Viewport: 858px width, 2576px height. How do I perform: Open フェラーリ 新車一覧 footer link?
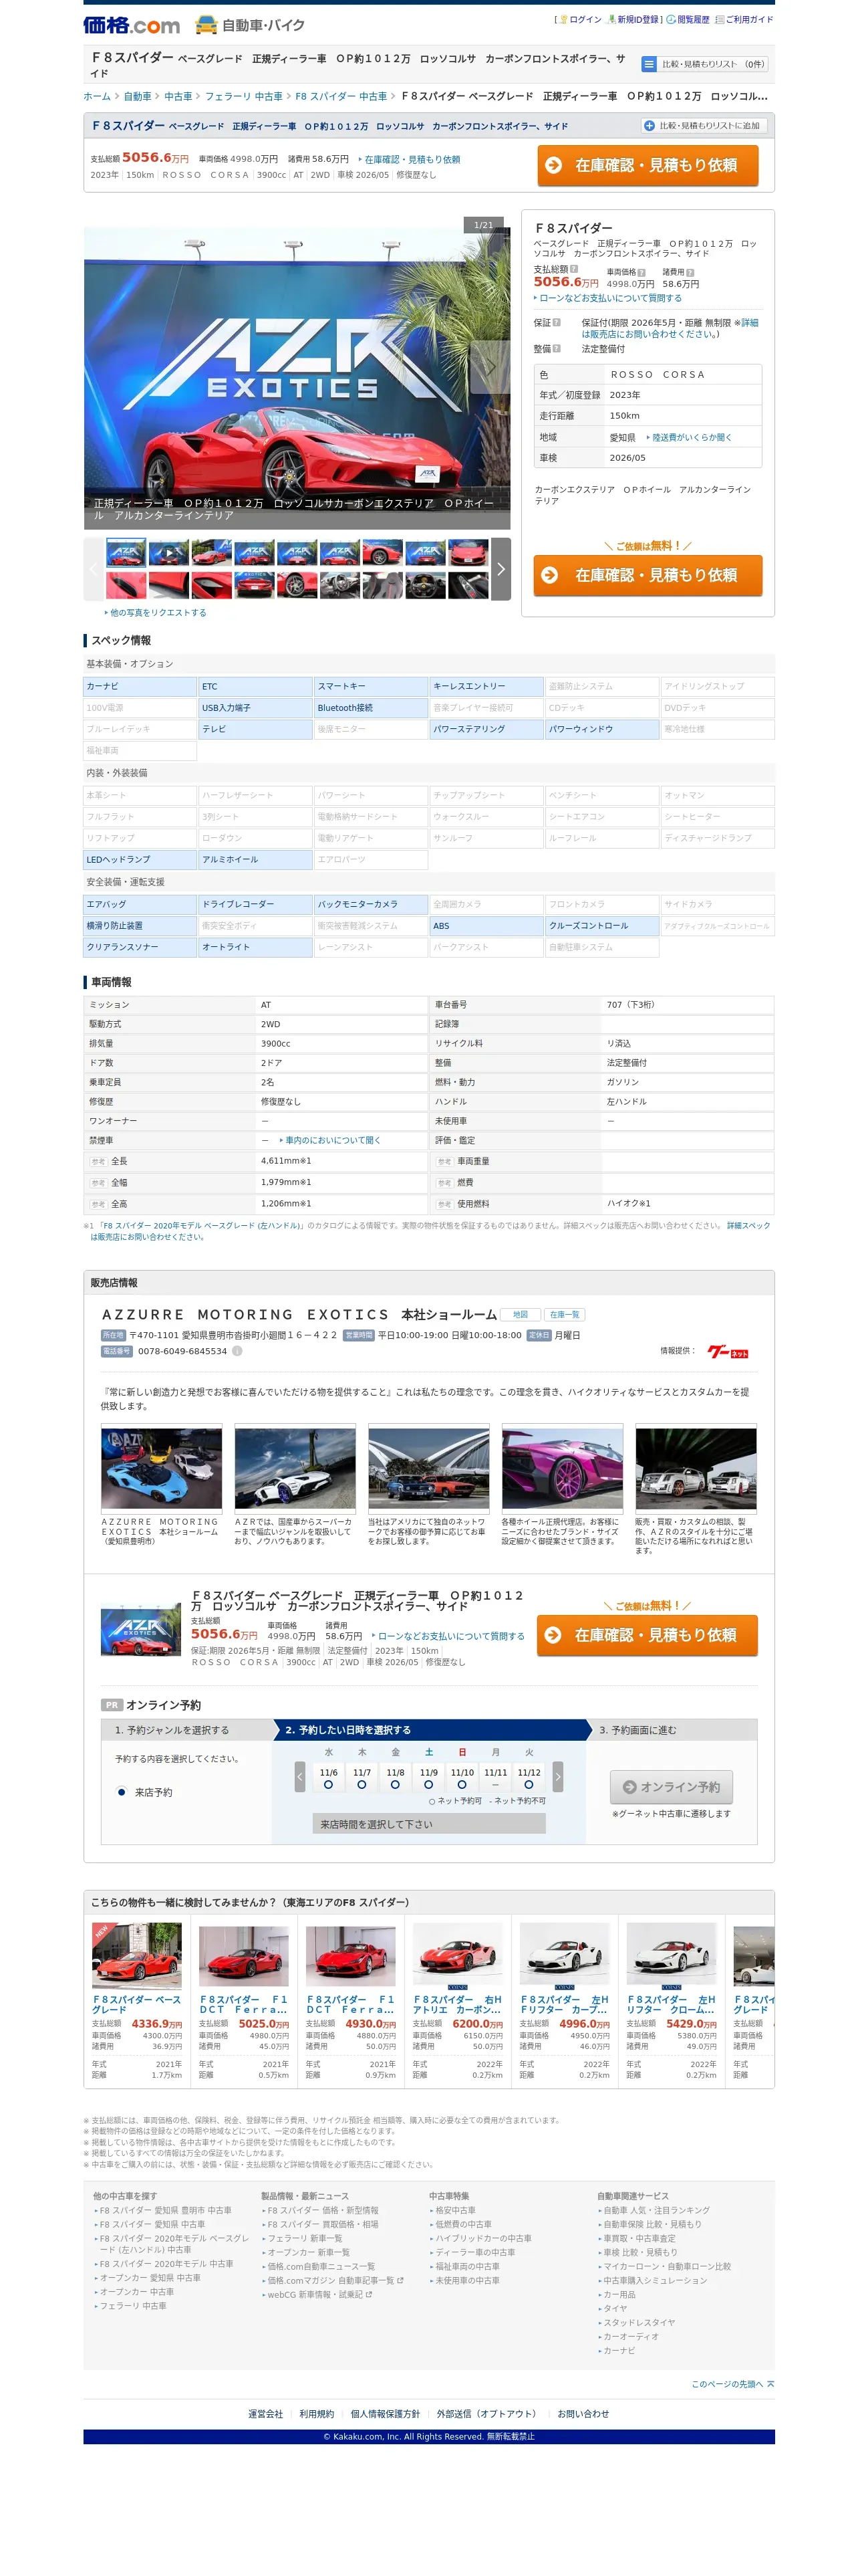(305, 2238)
